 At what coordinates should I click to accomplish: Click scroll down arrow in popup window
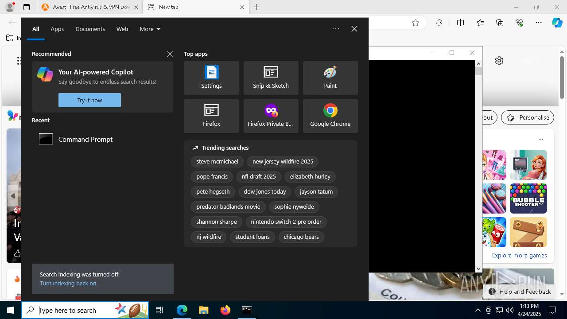pyautogui.click(x=478, y=269)
